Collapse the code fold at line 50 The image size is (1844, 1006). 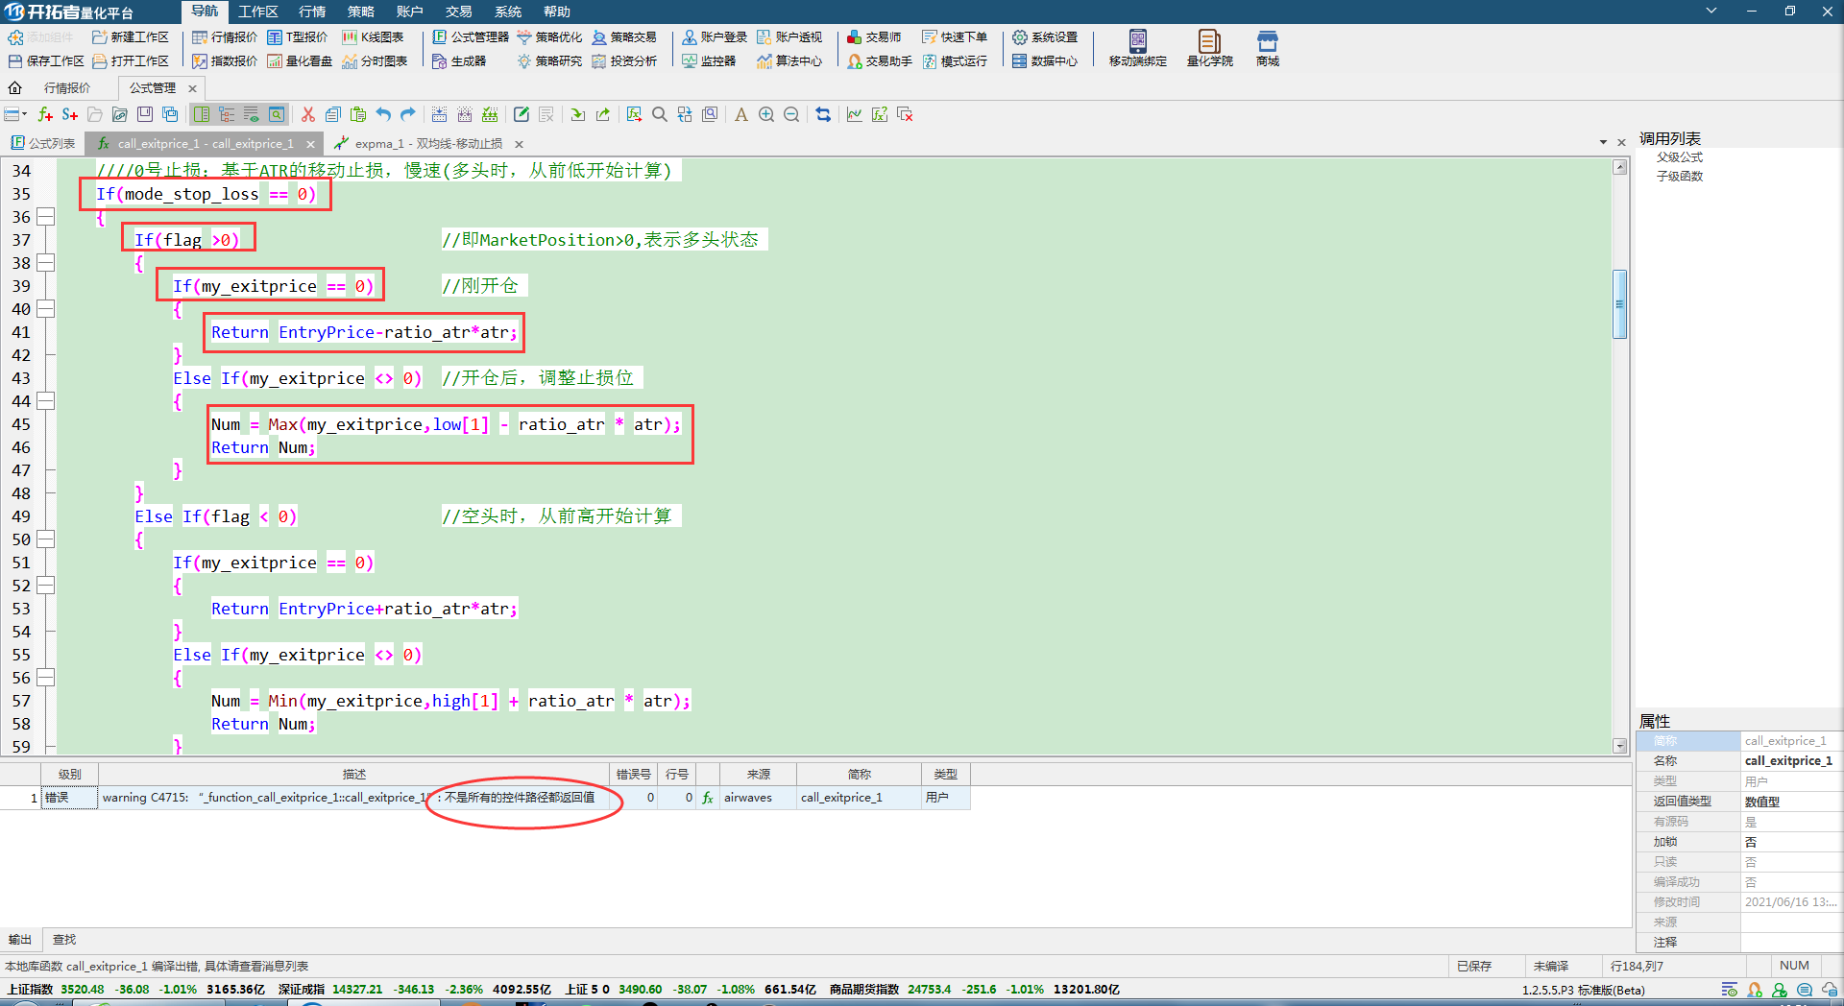pos(45,539)
